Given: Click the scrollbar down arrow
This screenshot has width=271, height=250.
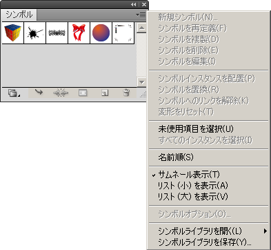Looking at the screenshot, I should pyautogui.click(x=141, y=82).
